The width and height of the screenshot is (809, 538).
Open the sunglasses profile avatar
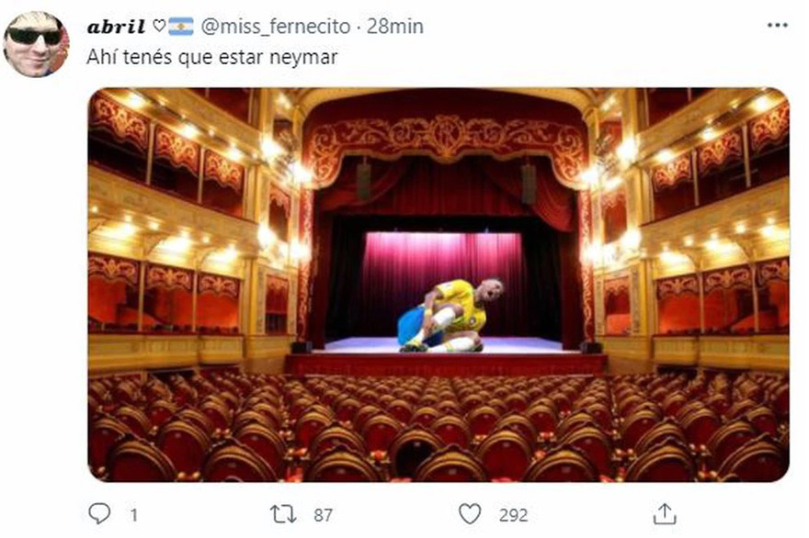tap(36, 44)
